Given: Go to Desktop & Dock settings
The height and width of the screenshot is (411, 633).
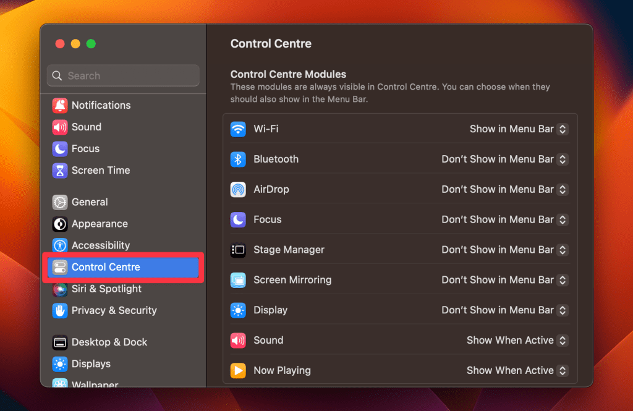Looking at the screenshot, I should 109,342.
